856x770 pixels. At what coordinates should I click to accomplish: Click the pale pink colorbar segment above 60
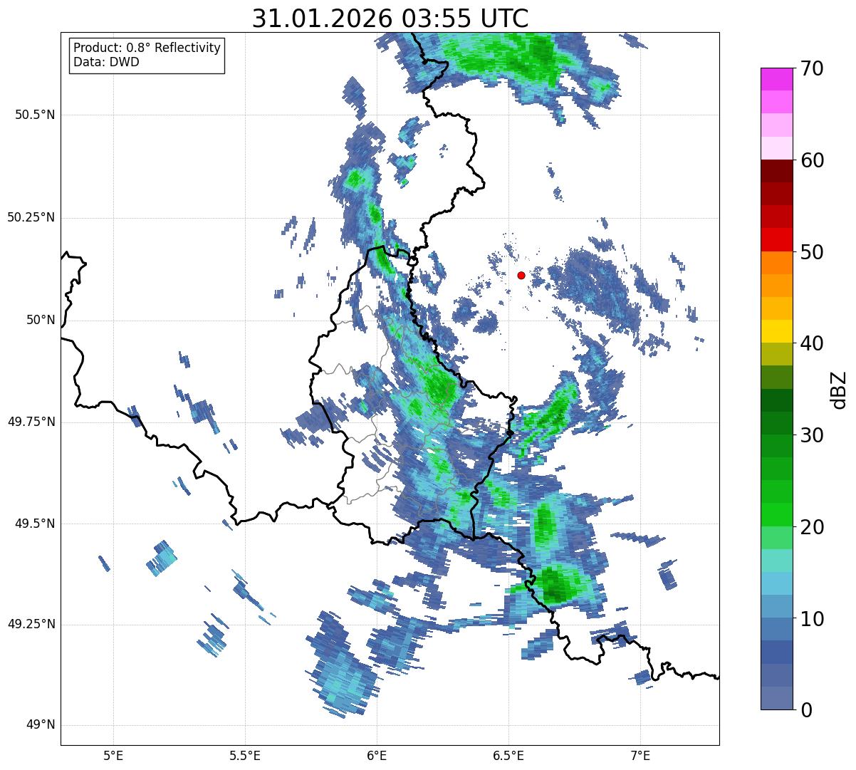(x=776, y=148)
